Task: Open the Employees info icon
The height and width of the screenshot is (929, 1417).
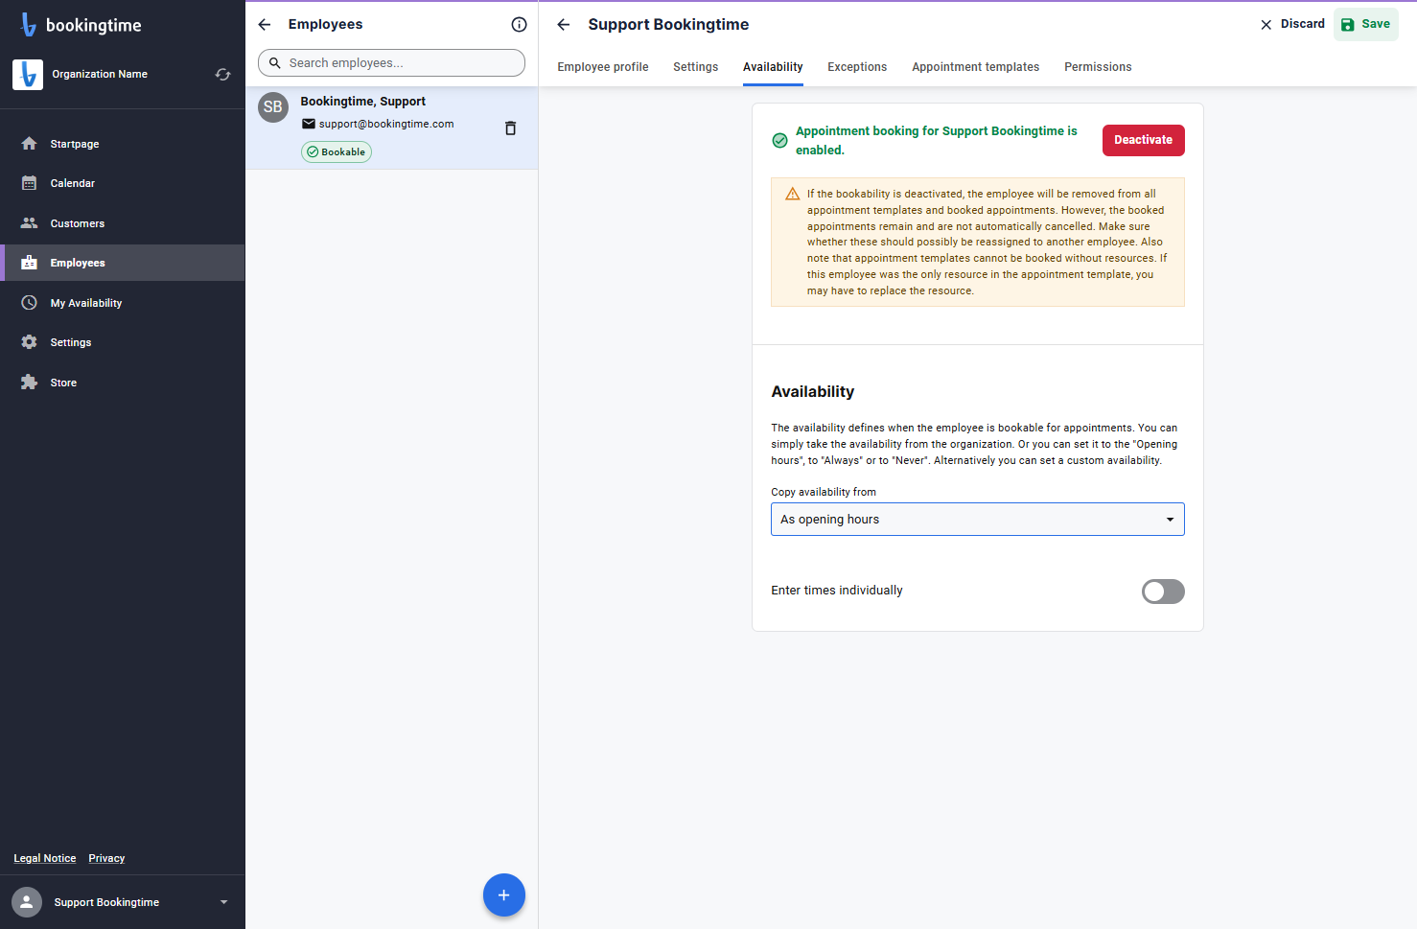Action: point(519,25)
